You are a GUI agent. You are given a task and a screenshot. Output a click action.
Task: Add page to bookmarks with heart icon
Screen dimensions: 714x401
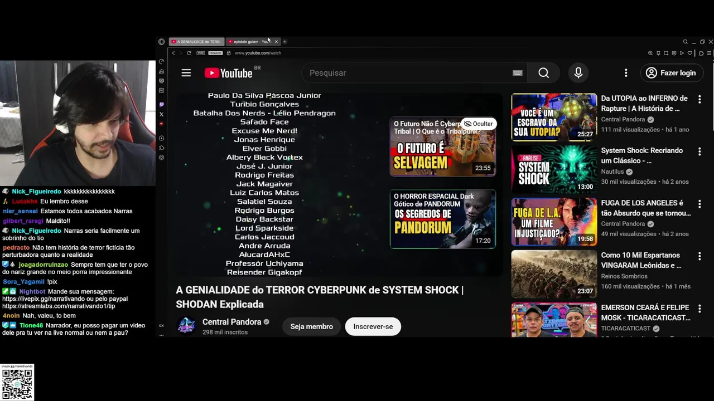[x=690, y=53]
